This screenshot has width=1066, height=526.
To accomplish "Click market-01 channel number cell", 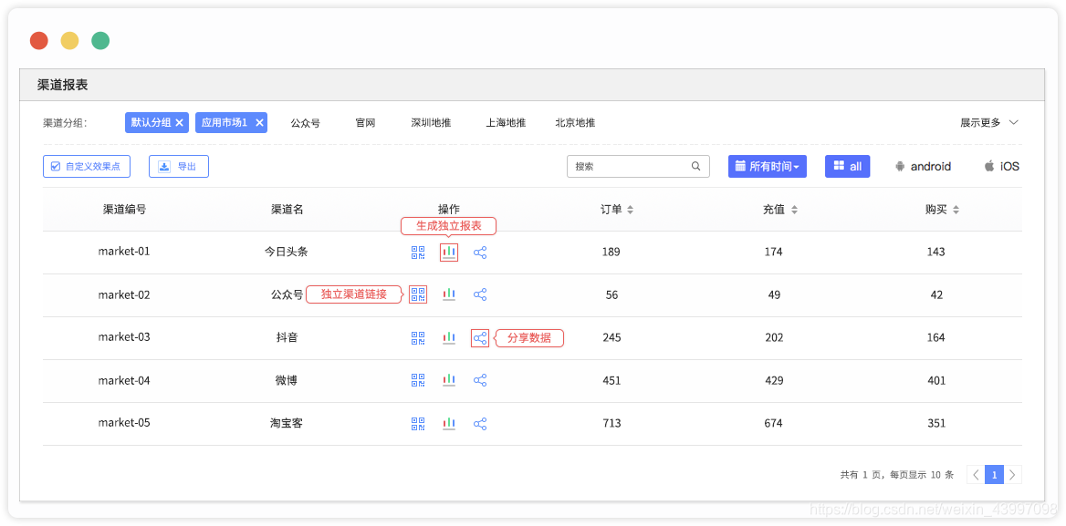I will pos(124,252).
